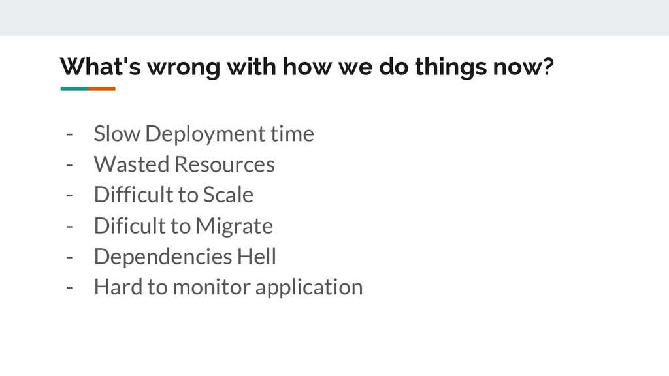Click the gray header band at the top of the slide

tap(334, 18)
